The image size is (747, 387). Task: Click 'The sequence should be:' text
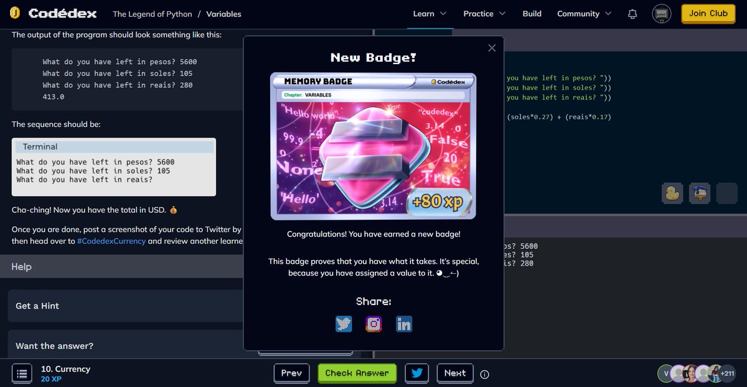56,124
